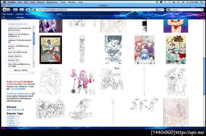206x136 pixels.
Task: Open the Bookmarks menu
Action: pyautogui.click(x=52, y=2)
